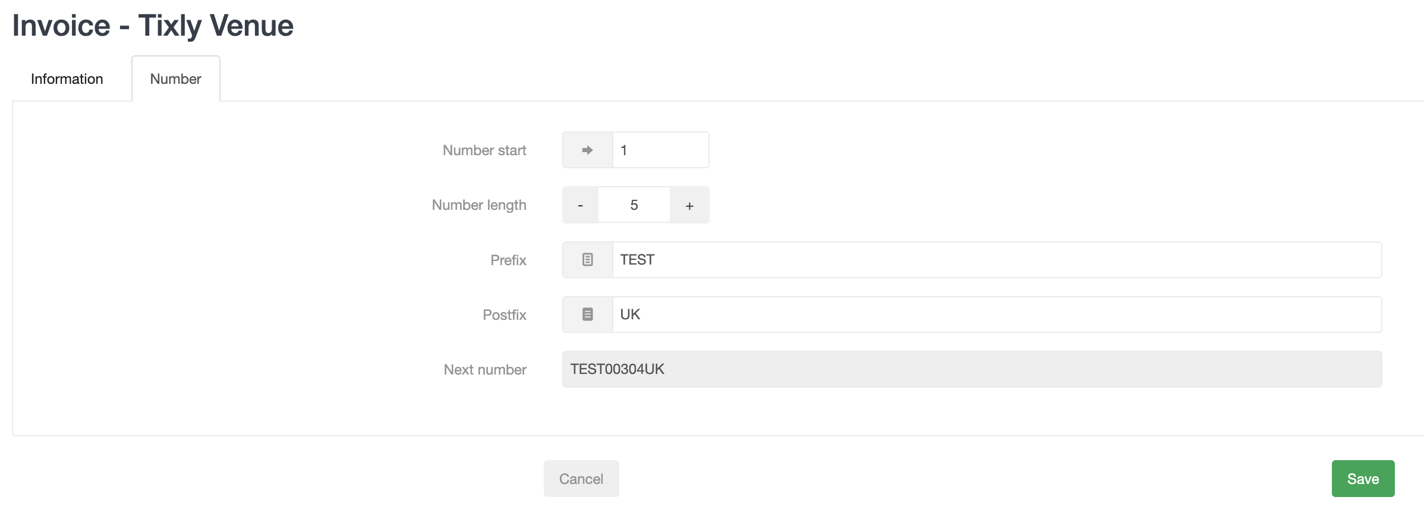Viewport: 1424px width, 522px height.
Task: Click the Next number field showing TEST00304UK
Action: 972,369
